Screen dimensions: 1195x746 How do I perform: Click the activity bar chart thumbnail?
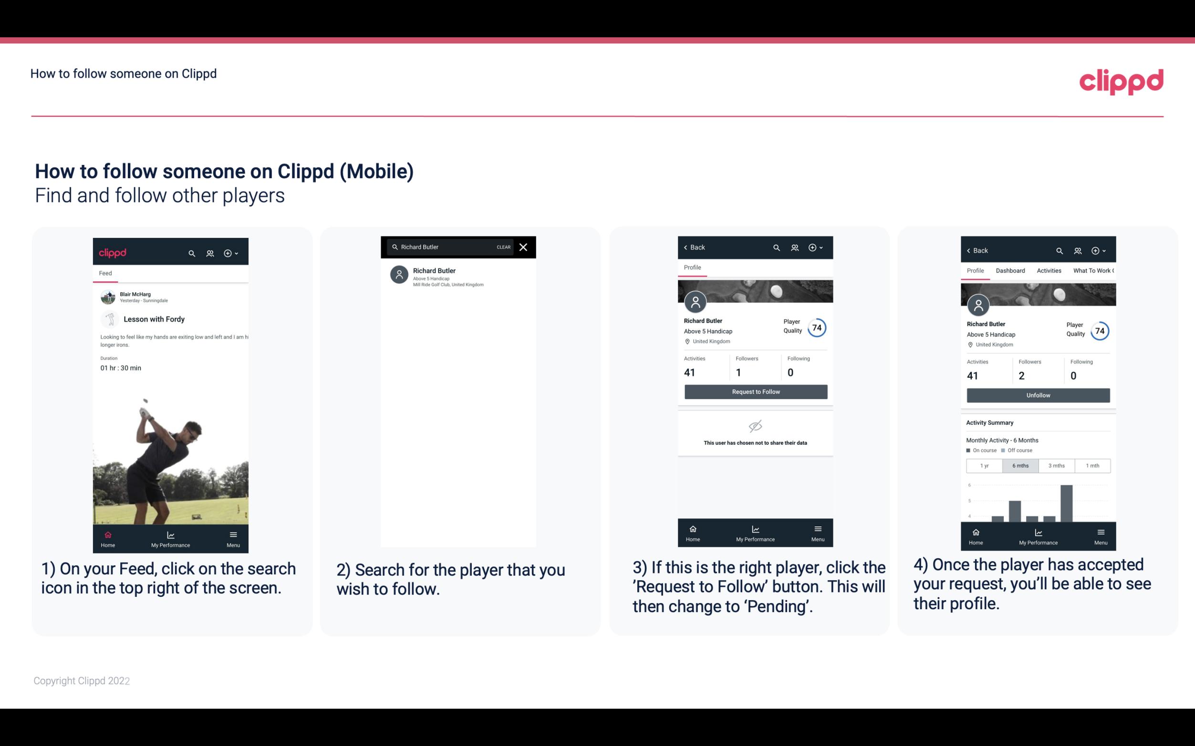coord(1038,503)
